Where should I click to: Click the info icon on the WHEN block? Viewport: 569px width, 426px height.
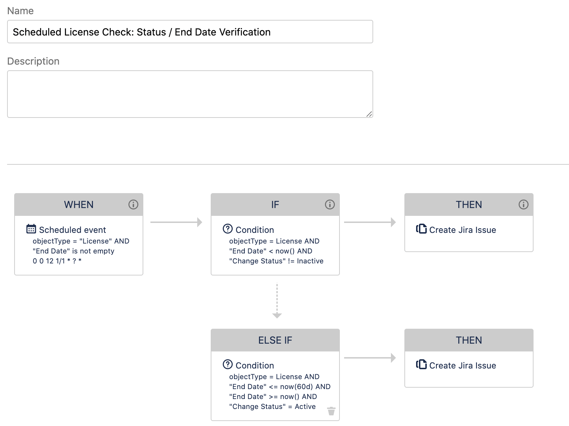pos(133,204)
